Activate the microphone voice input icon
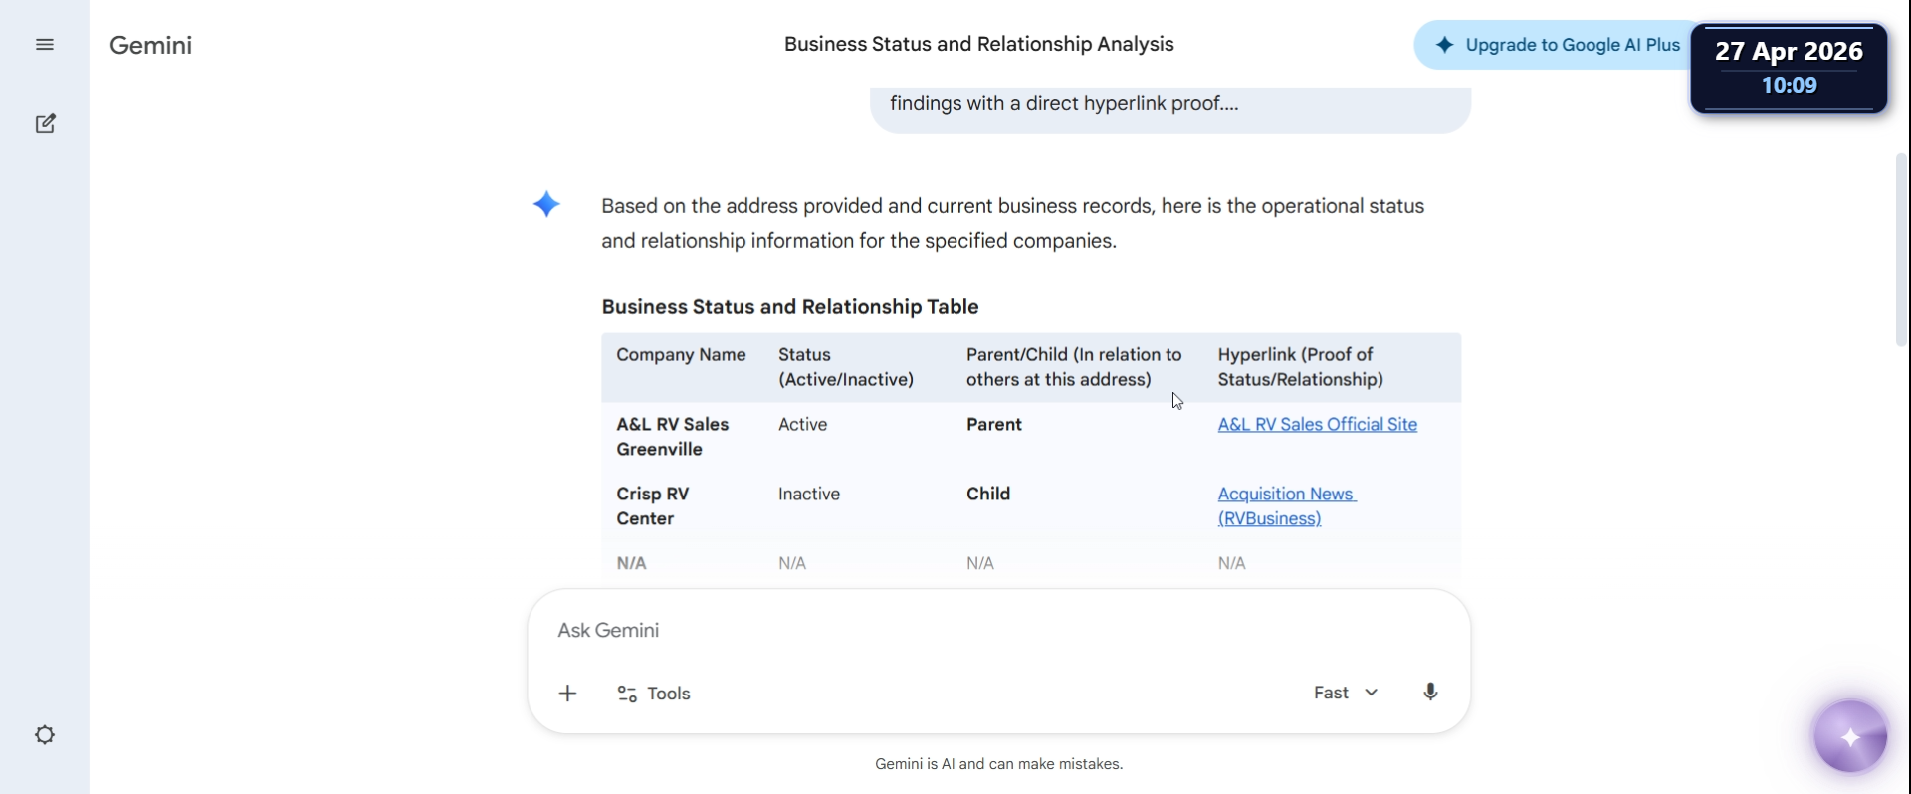Viewport: 1911px width, 794px height. [1430, 693]
